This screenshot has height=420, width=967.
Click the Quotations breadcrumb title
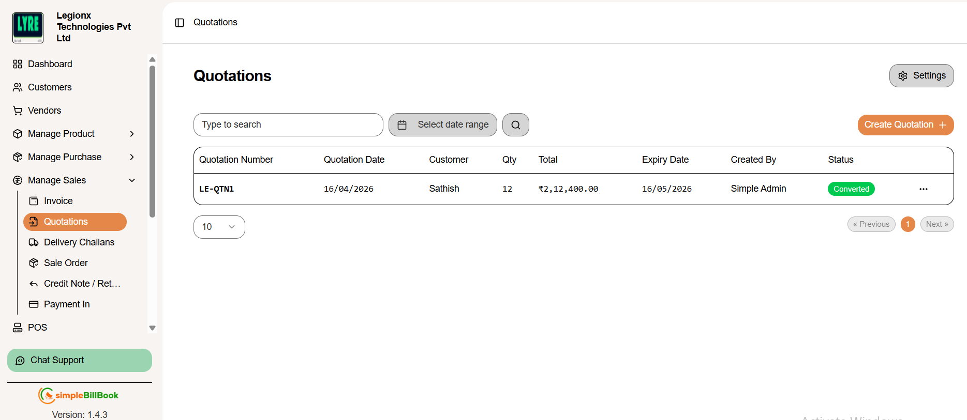pos(215,22)
